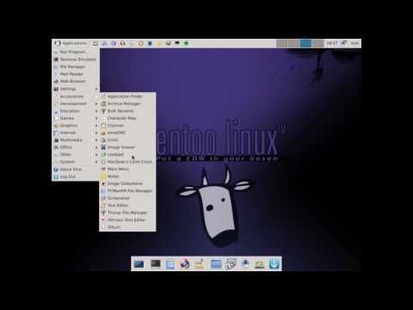Viewport: 413px width, 310px height.
Task: Launch Terminal Emulator from the menu
Action: click(76, 59)
